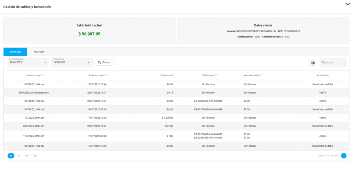Click filter icon for Monto facturado
The width and height of the screenshot is (352, 169).
click(261, 75)
